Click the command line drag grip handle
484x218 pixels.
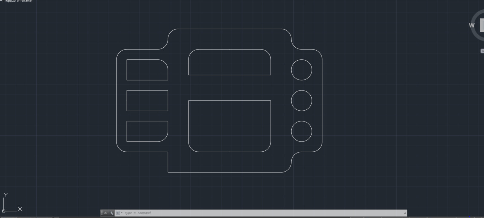pyautogui.click(x=102, y=213)
